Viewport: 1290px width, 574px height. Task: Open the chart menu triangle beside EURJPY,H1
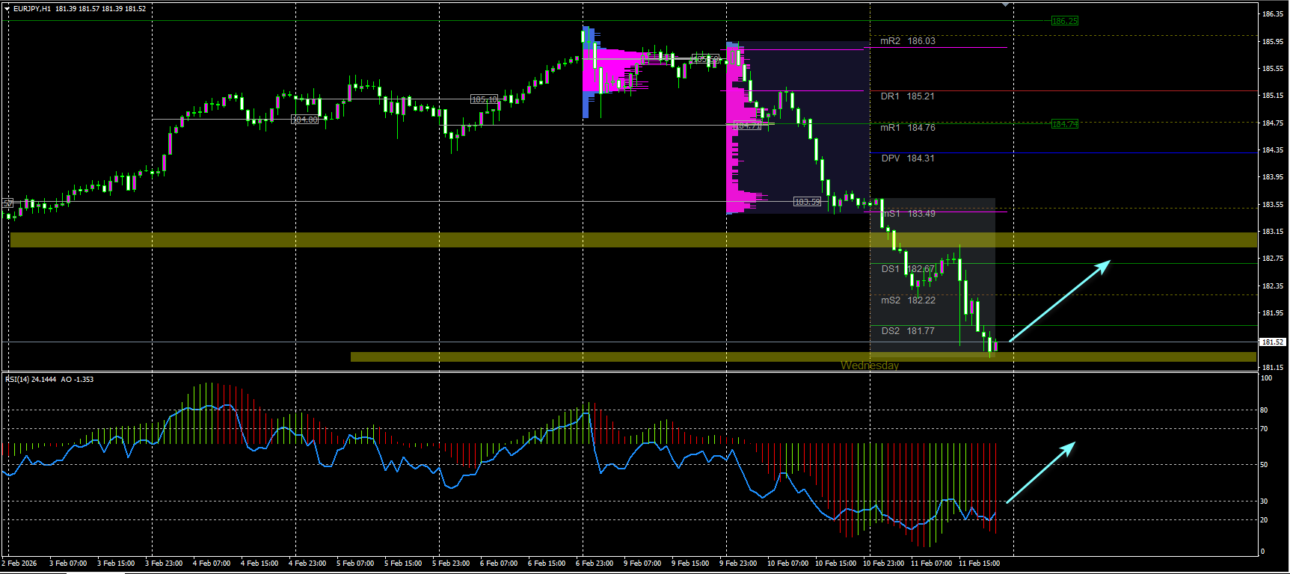(x=7, y=9)
